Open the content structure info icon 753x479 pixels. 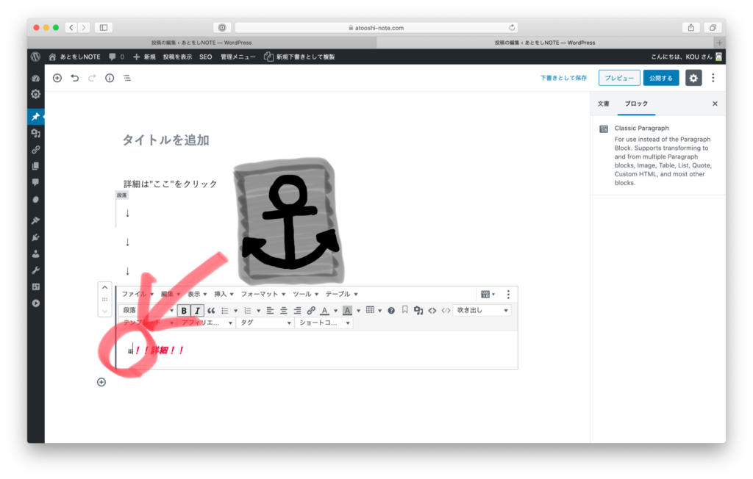110,78
